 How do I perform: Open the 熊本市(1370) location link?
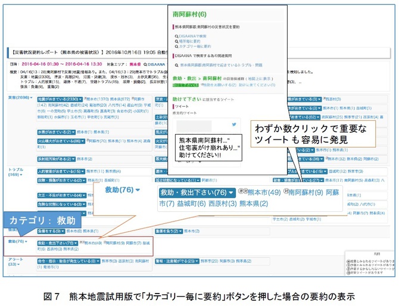[x=98, y=99]
